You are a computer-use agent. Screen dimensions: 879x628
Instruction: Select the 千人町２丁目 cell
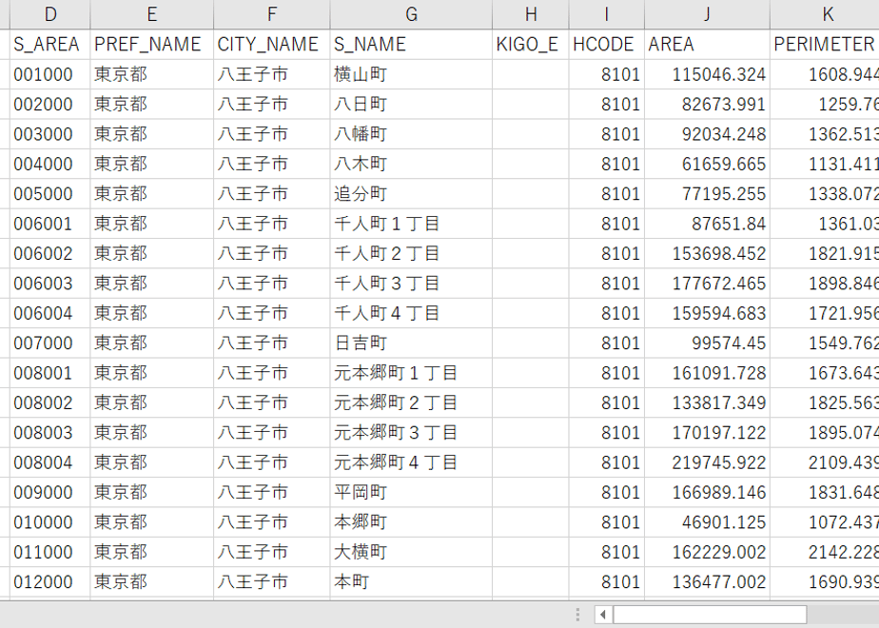pos(411,253)
